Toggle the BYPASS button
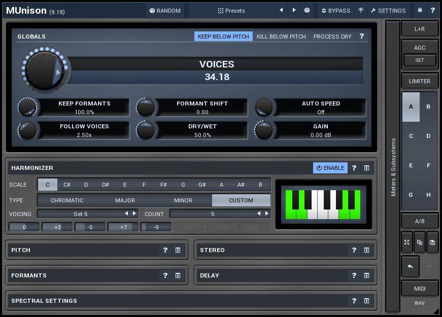Viewport: 442px width, 317px height. pyautogui.click(x=336, y=11)
